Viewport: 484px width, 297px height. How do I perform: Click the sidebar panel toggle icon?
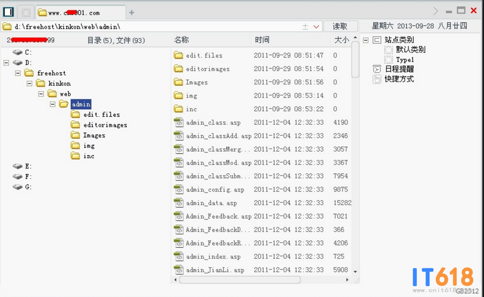pos(8,12)
